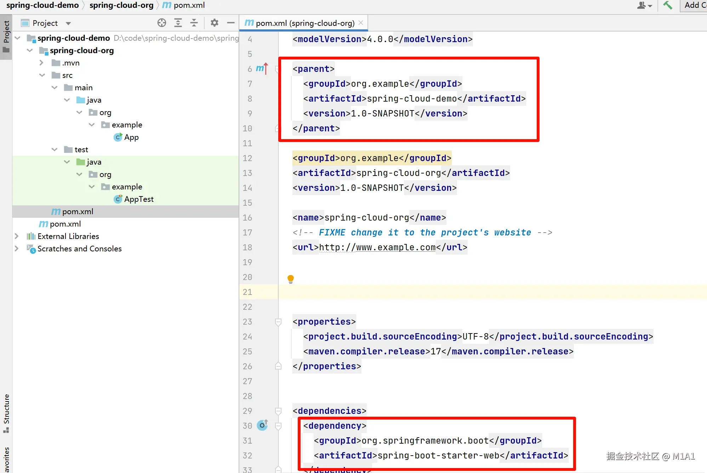Image resolution: width=707 pixels, height=473 pixels.
Task: Close the pom.xml (spring-cloud-org) tab
Action: click(x=361, y=23)
